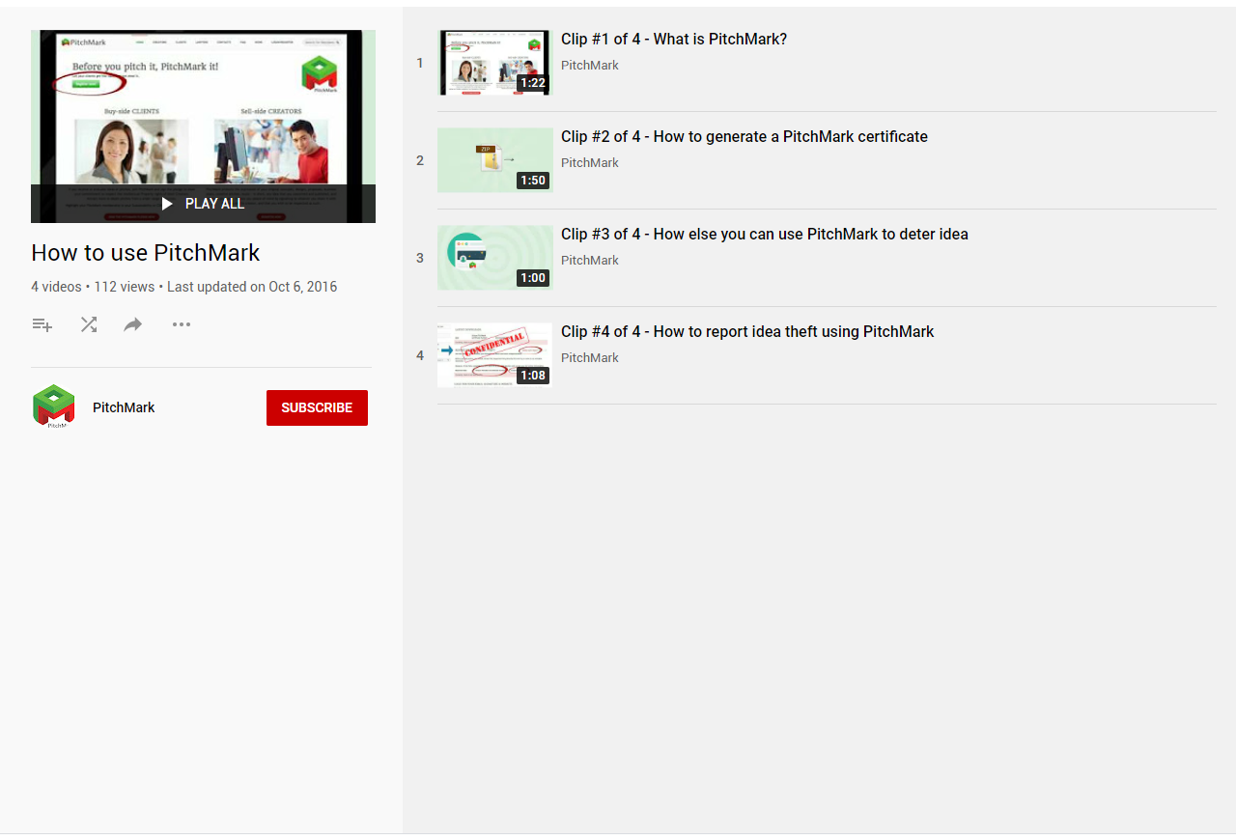Screen dimensions: 1236x840
Task: Click the 1:08 duration badge
Action: pyautogui.click(x=533, y=376)
